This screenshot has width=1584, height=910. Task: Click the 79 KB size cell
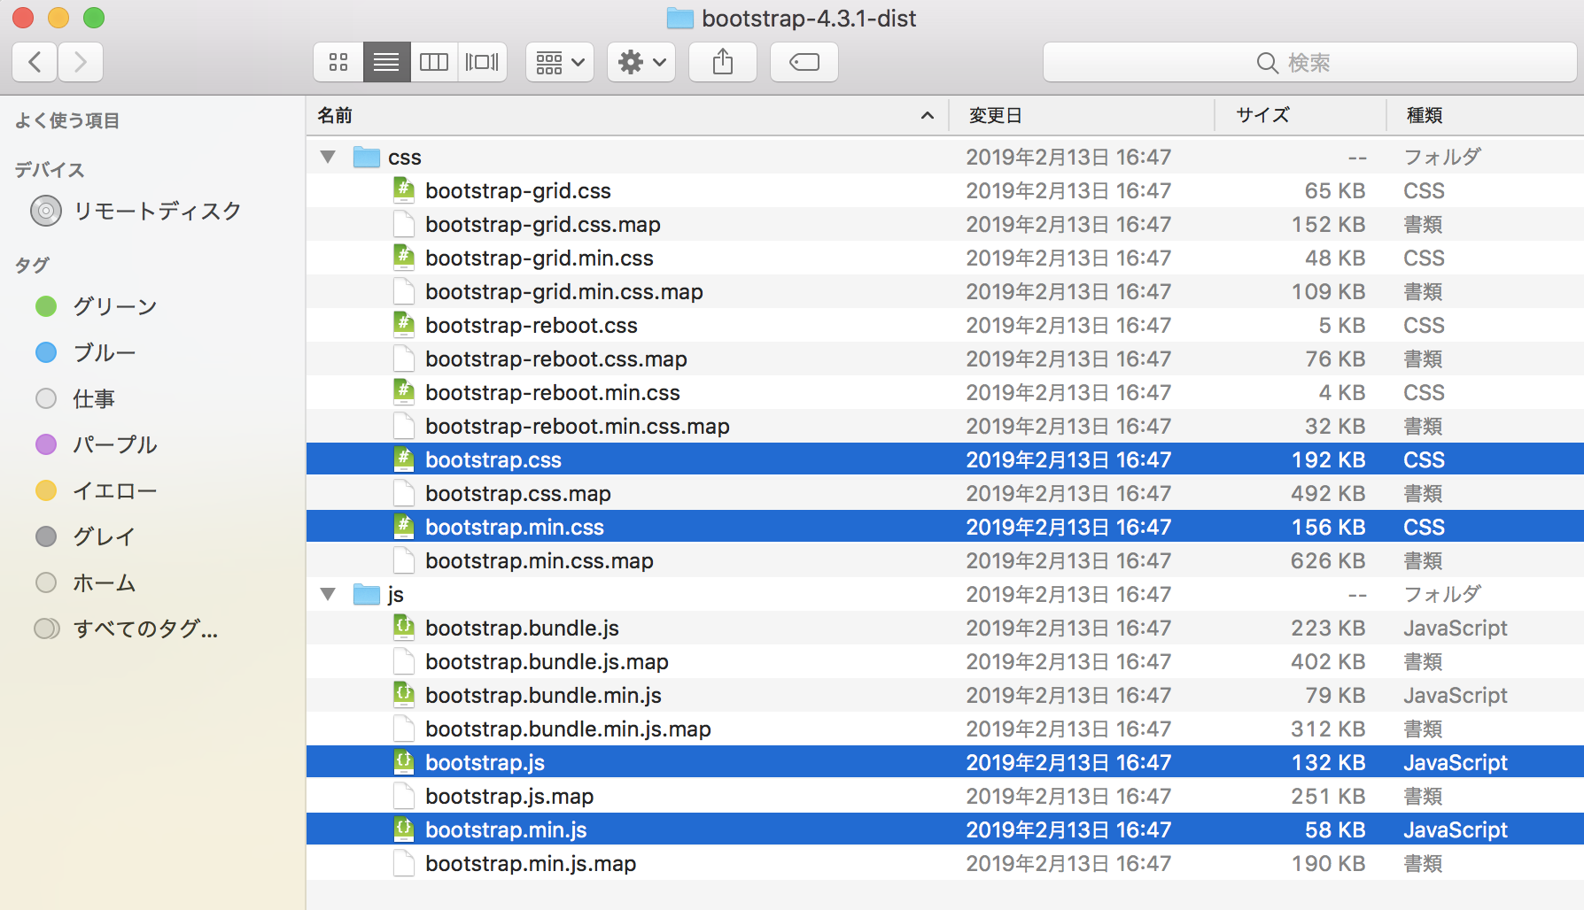point(1335,696)
